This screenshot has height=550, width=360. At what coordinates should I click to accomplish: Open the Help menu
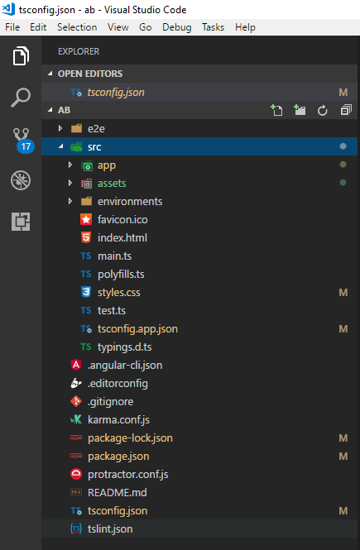[245, 27]
